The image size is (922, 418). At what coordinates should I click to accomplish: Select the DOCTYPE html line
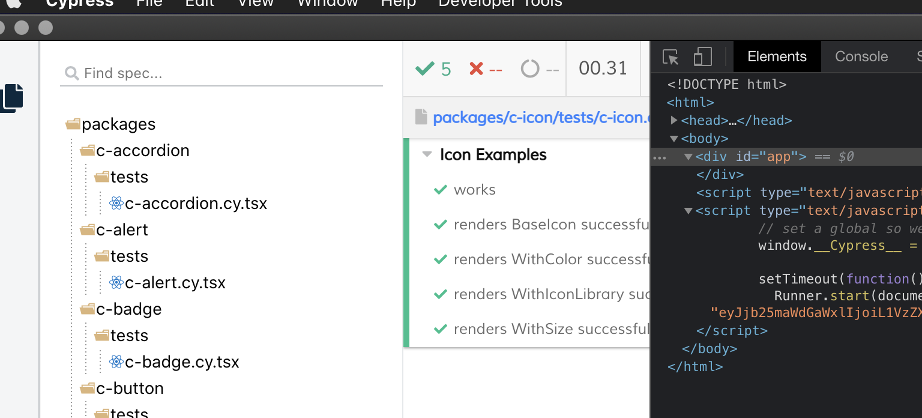(x=727, y=85)
